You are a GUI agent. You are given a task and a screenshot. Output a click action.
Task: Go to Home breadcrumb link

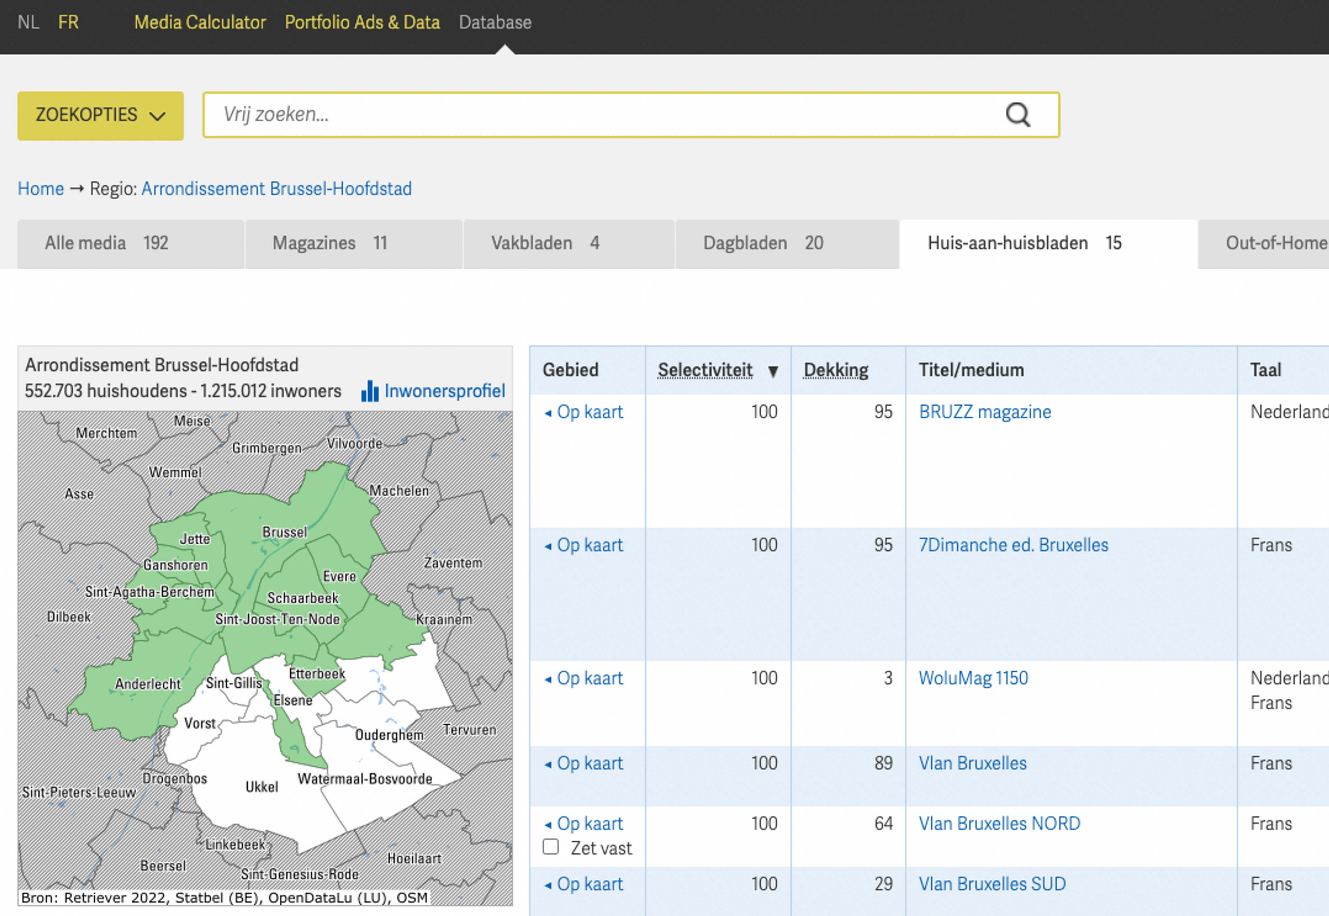[40, 188]
